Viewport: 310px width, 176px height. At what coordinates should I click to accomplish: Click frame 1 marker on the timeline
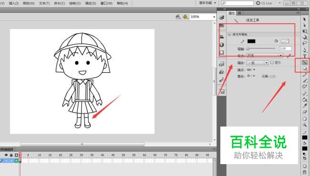20,155
